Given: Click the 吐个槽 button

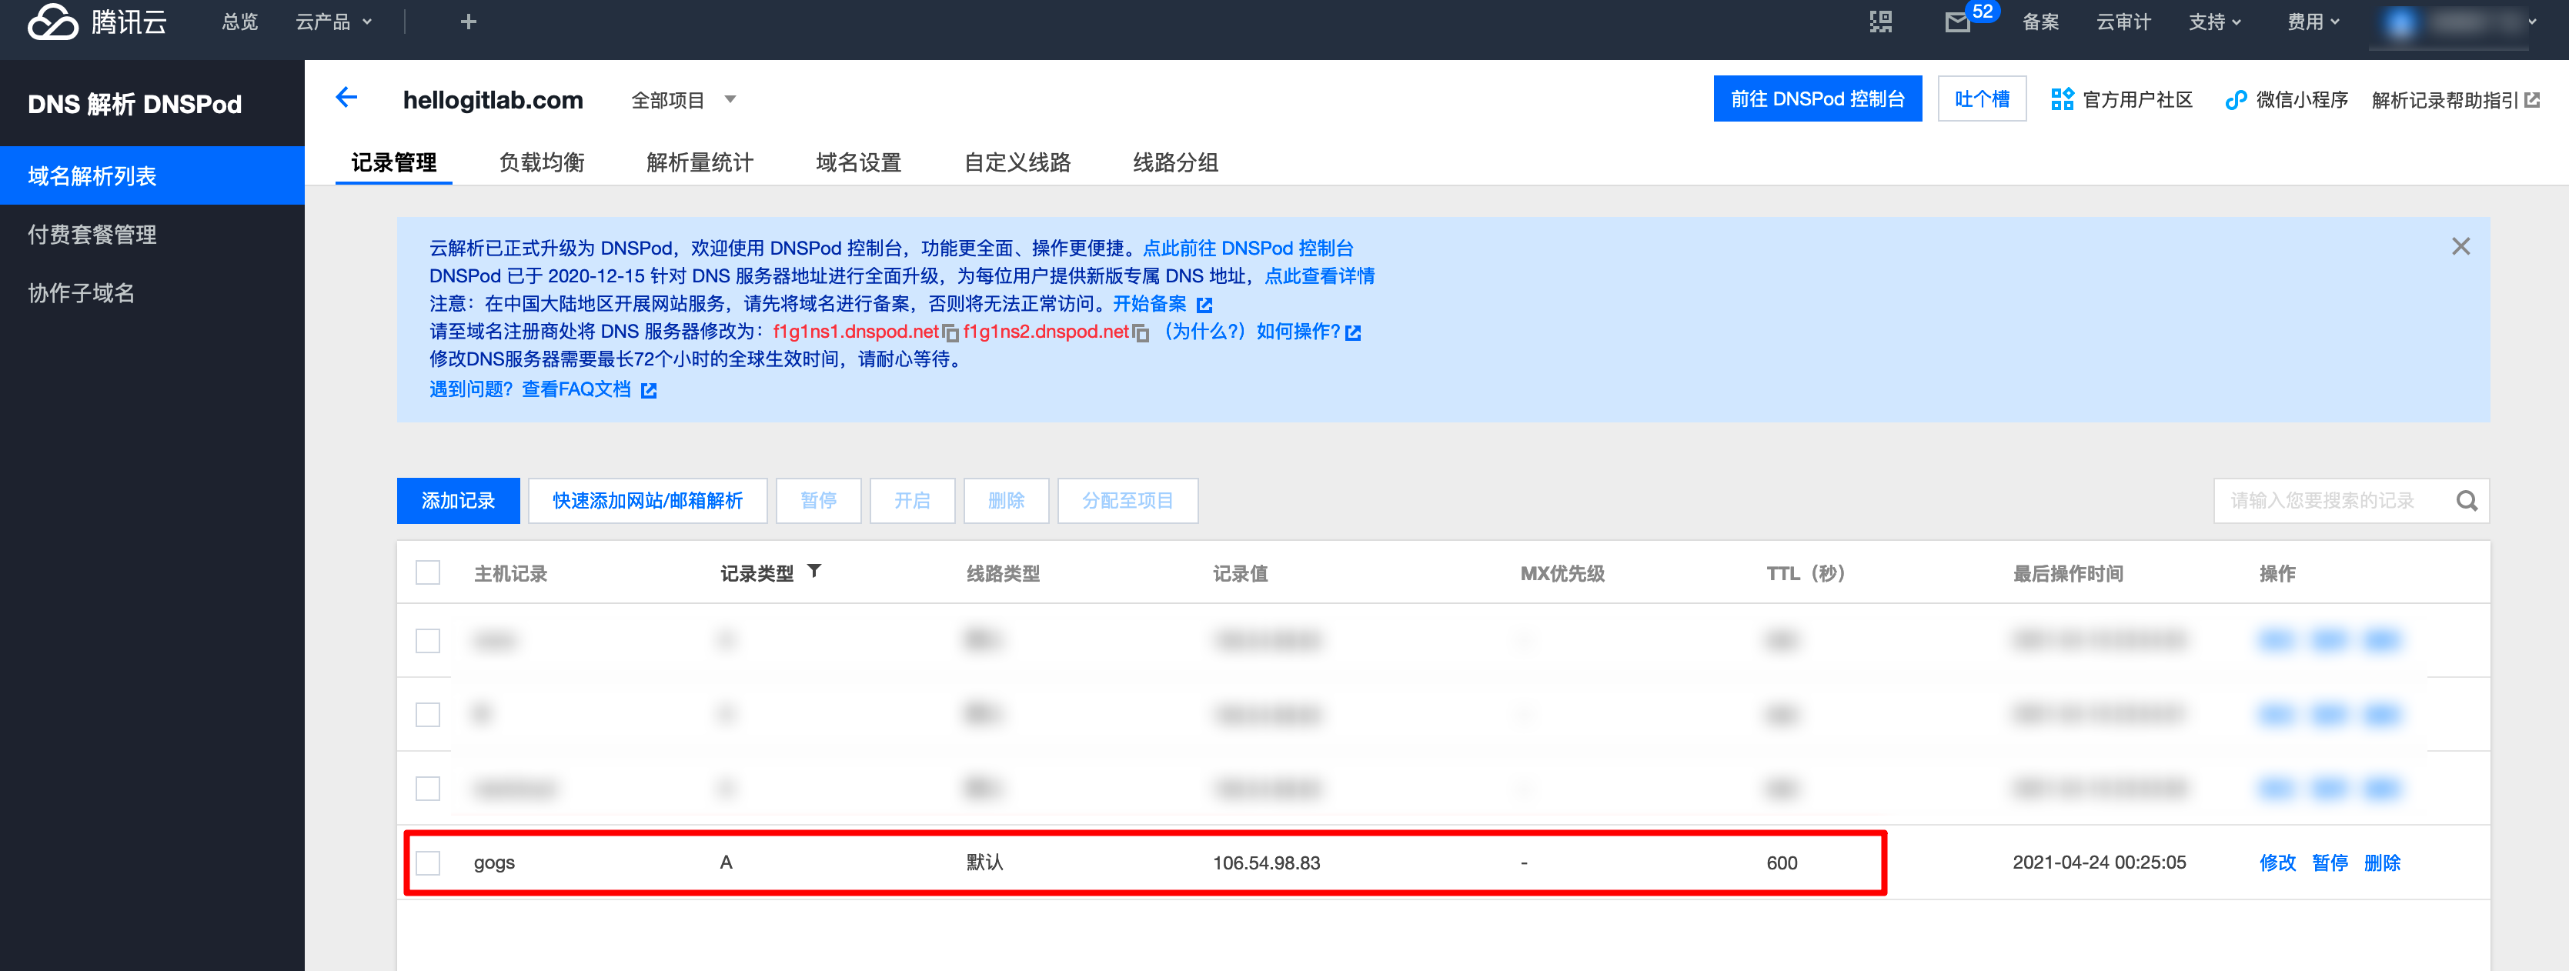Looking at the screenshot, I should pyautogui.click(x=1982, y=98).
